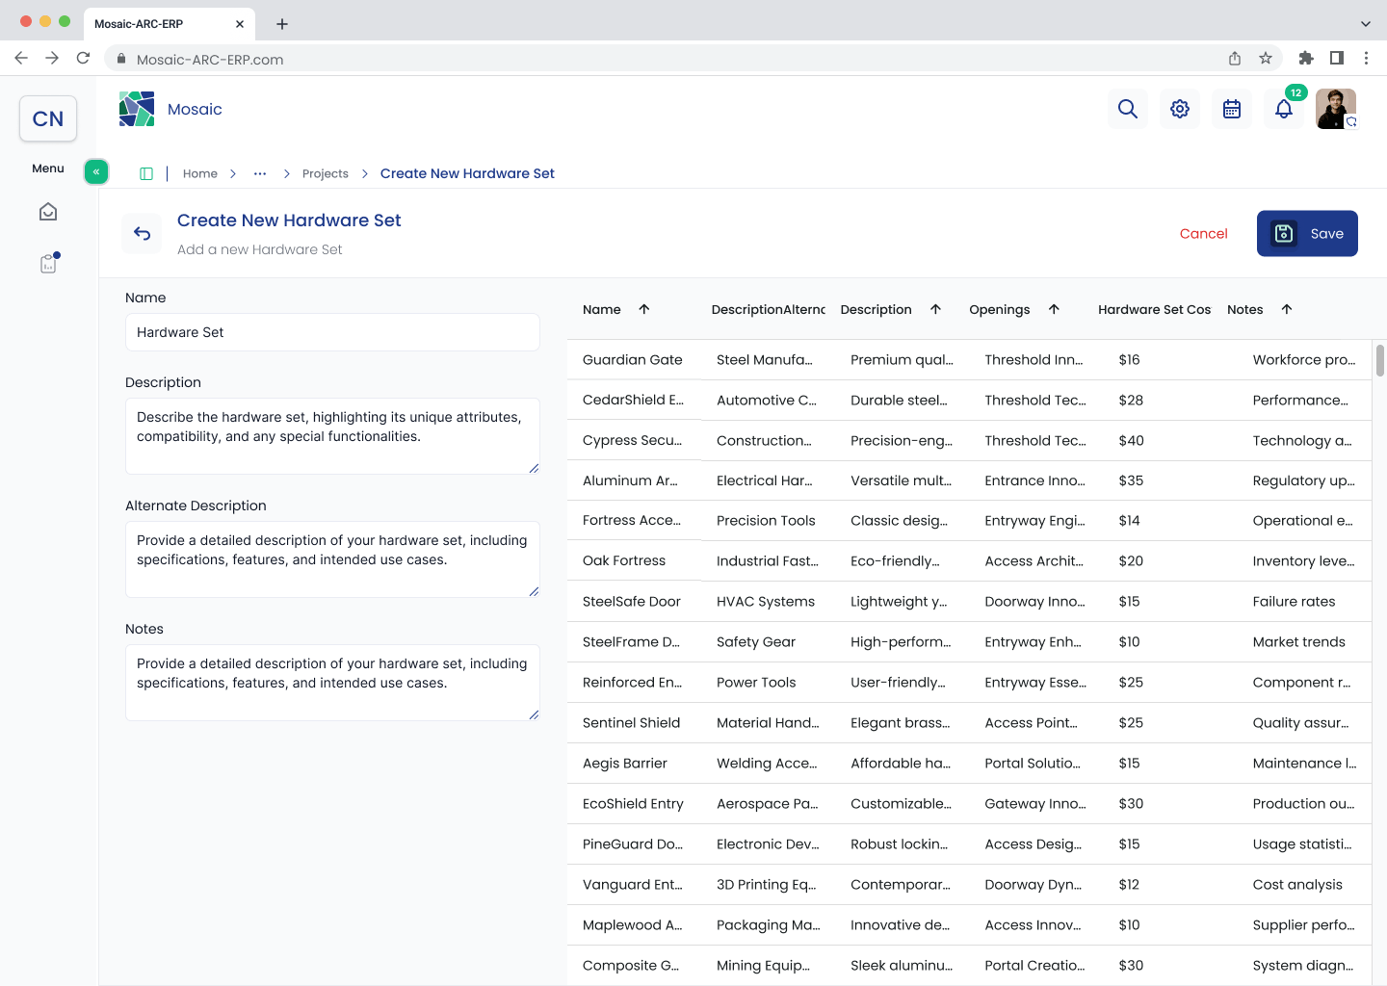Sort table by Name column arrow
1387x986 pixels.
tap(644, 309)
